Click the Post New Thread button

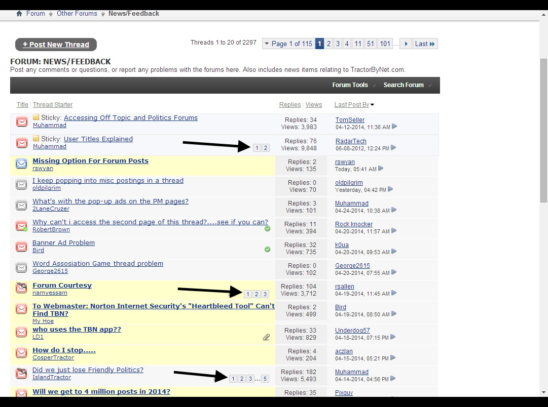pos(56,45)
